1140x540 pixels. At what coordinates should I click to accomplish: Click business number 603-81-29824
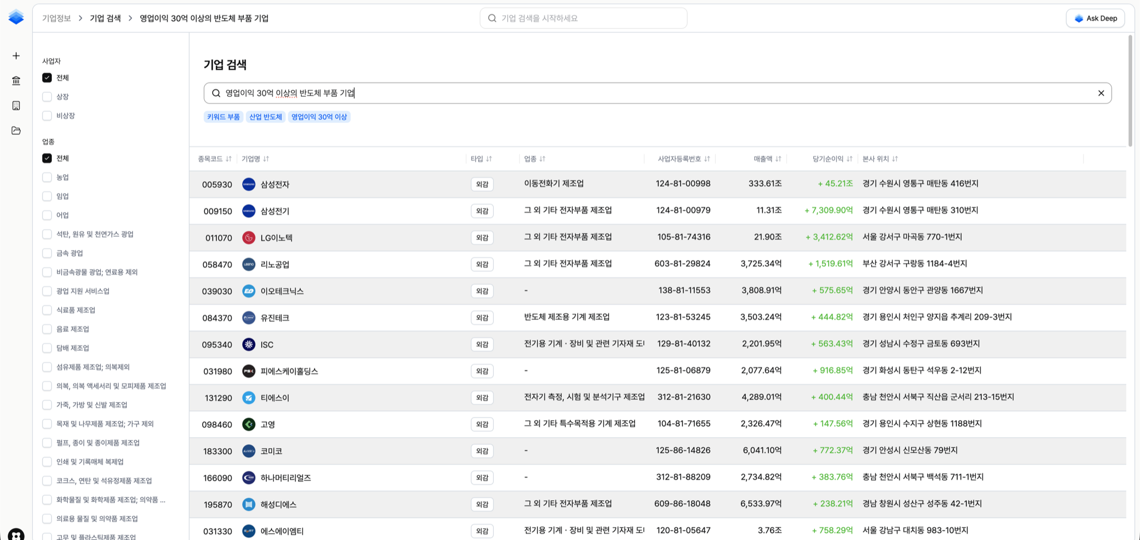682,264
